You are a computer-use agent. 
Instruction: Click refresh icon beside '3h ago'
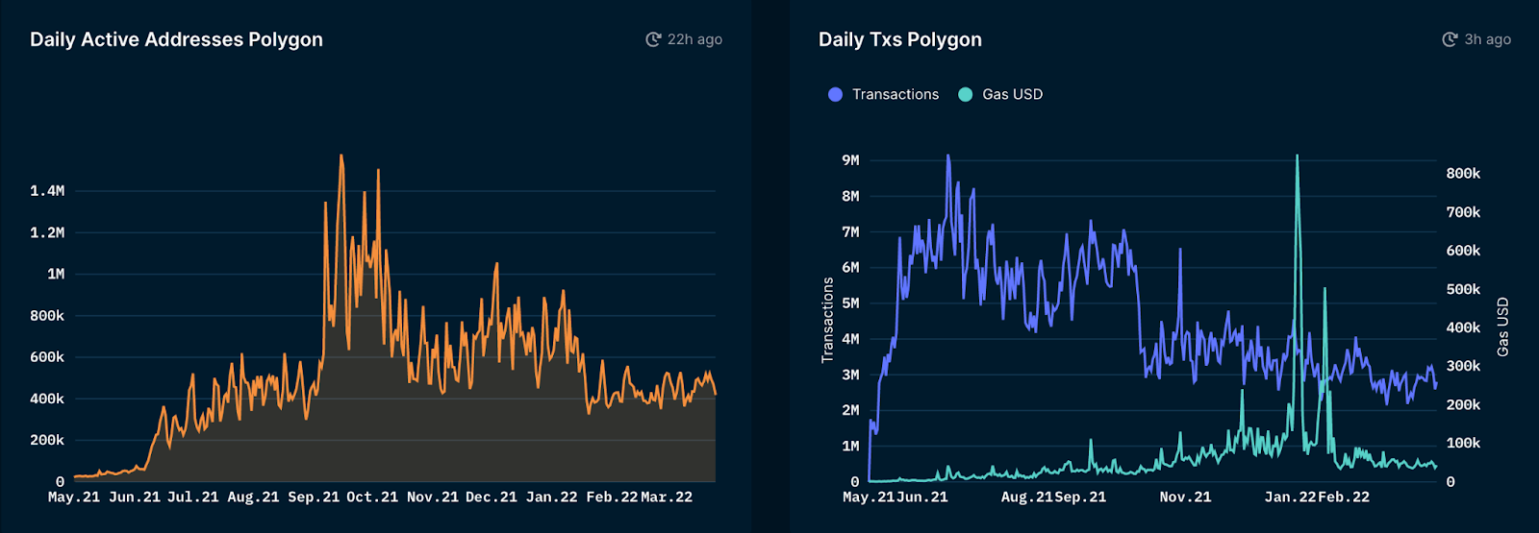tap(1450, 39)
